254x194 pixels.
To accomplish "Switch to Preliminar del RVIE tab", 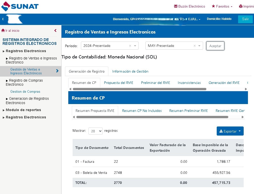I will 155,83.
